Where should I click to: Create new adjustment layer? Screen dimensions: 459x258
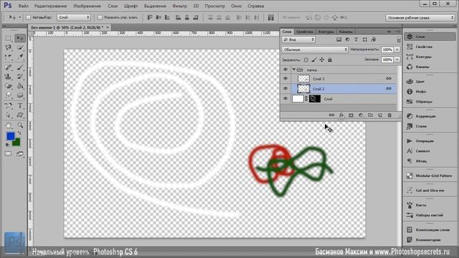pos(361,115)
